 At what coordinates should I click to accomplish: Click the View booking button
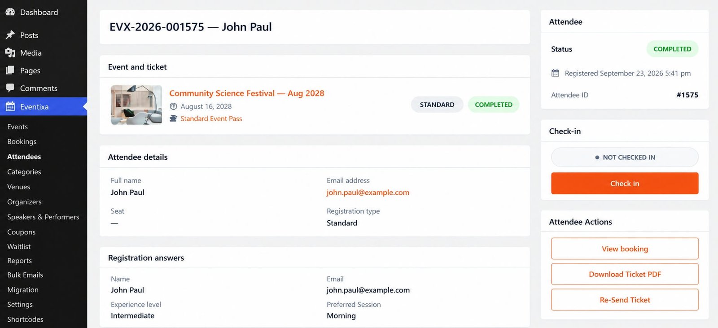pos(625,249)
